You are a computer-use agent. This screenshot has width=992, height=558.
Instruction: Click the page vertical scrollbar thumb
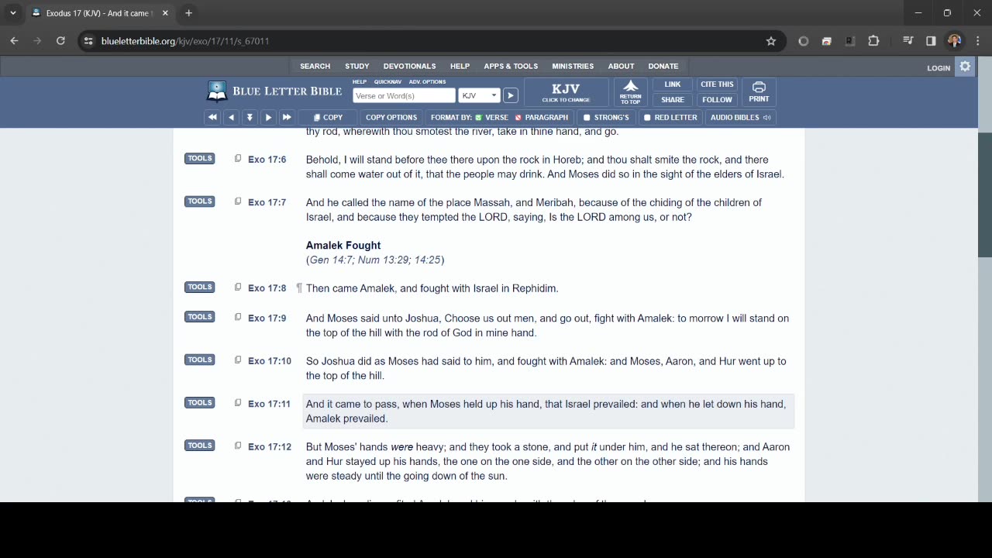[x=985, y=195]
